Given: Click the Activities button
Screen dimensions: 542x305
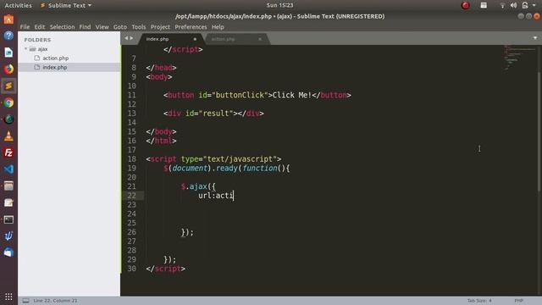Looking at the screenshot, I should pos(18,5).
